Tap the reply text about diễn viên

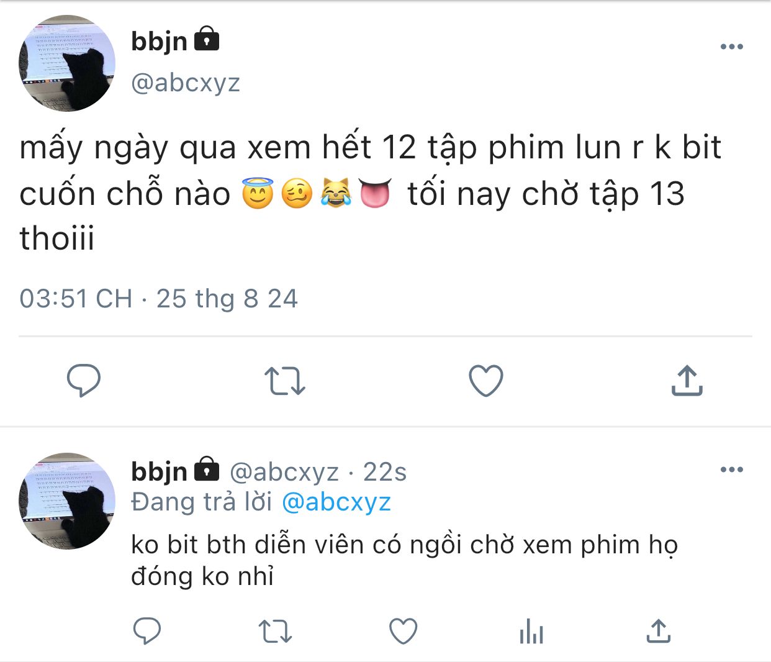[404, 560]
